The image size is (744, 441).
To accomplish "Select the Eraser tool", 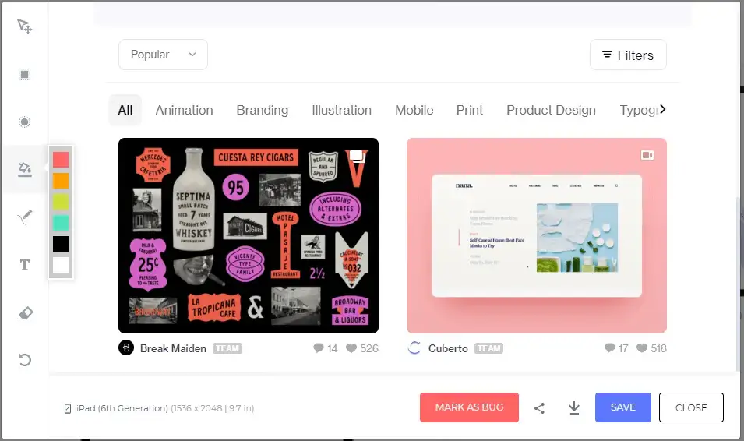I will [25, 313].
